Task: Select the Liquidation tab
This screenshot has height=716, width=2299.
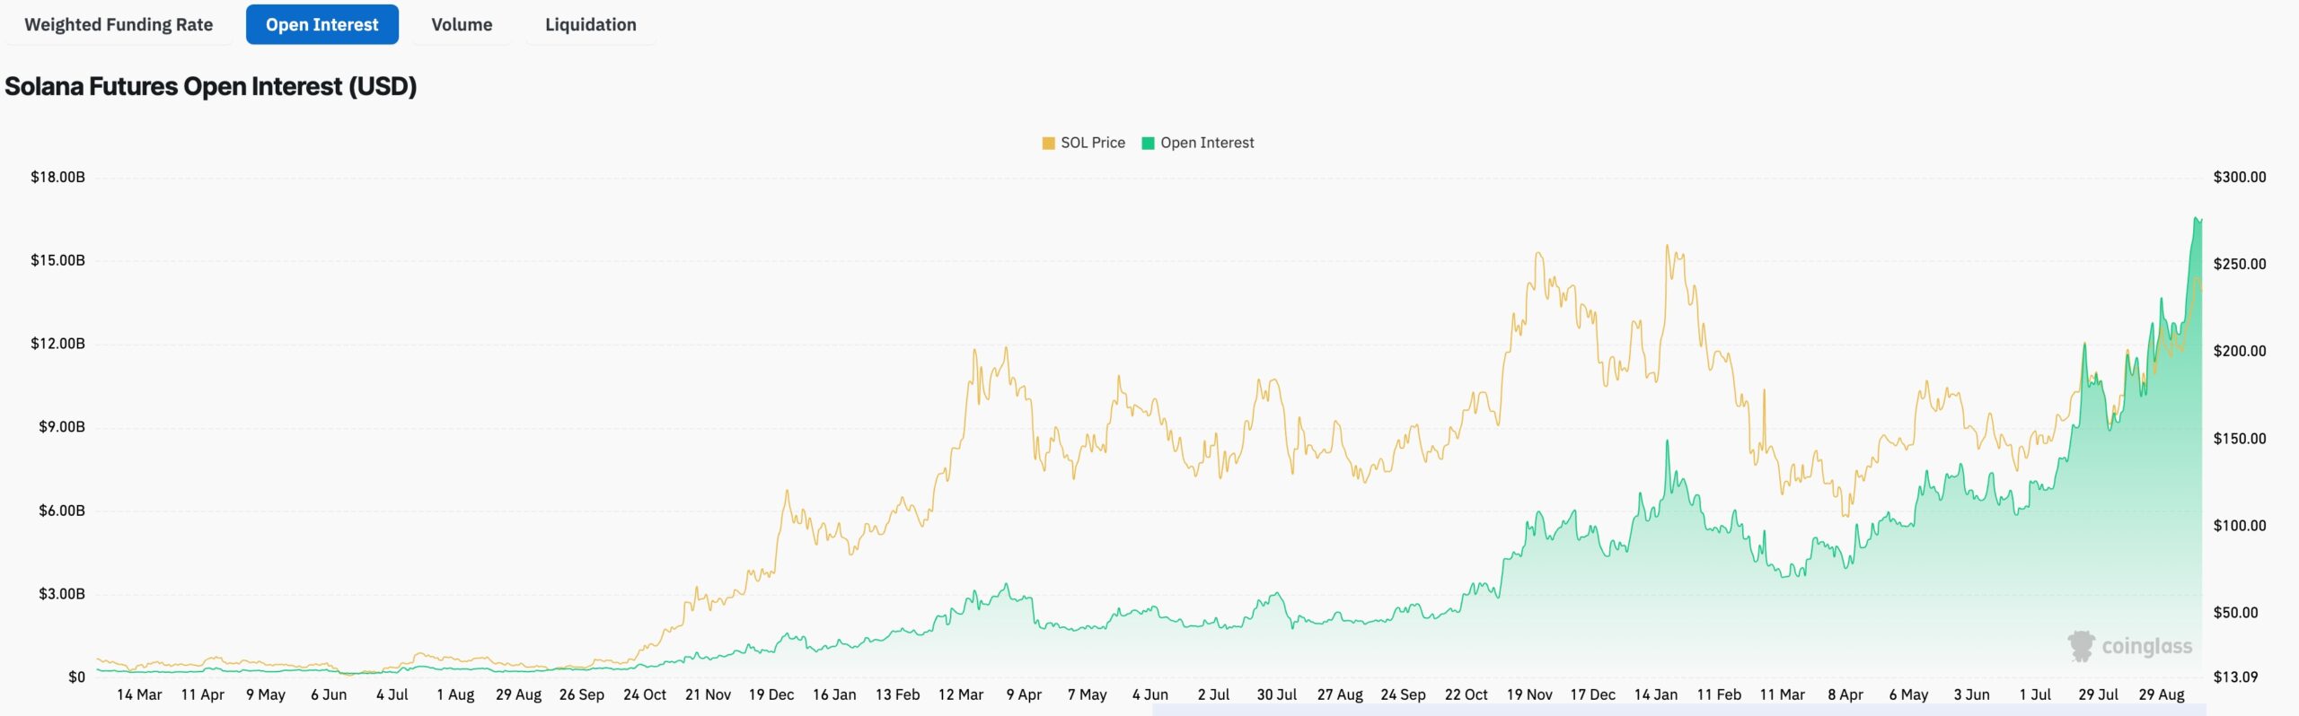Action: 589,24
